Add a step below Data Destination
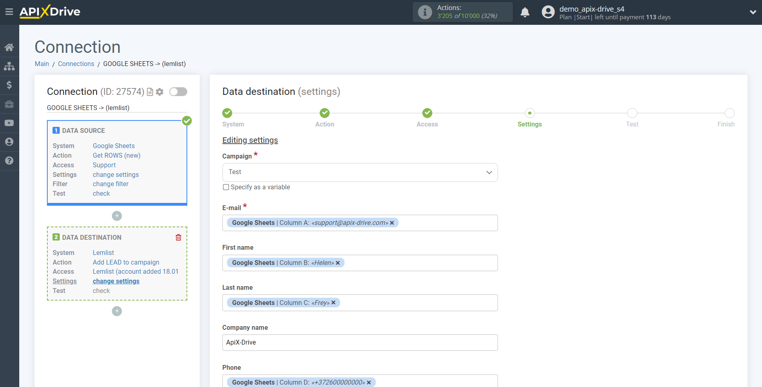This screenshot has width=762, height=387. point(117,311)
